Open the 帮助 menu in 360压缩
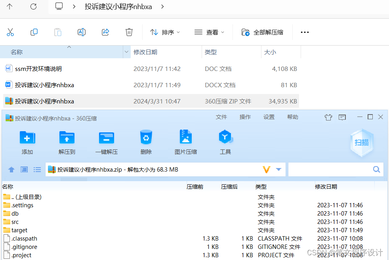 point(293,117)
